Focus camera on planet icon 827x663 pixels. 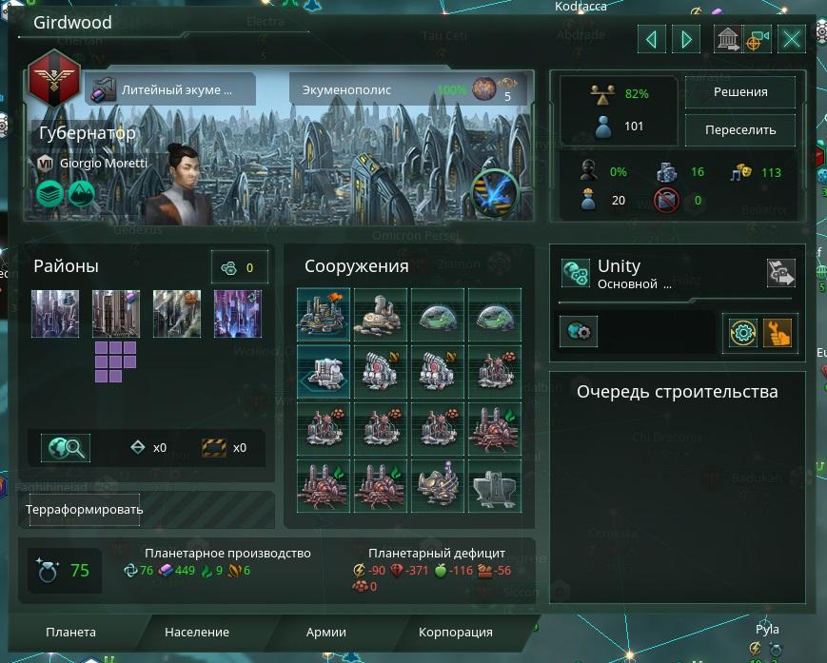click(x=758, y=39)
